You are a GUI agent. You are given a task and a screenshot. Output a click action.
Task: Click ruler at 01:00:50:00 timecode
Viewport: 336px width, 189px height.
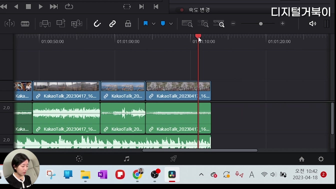52,41
